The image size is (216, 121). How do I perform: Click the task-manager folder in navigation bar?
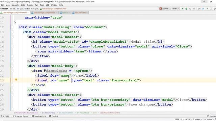point(31,9)
